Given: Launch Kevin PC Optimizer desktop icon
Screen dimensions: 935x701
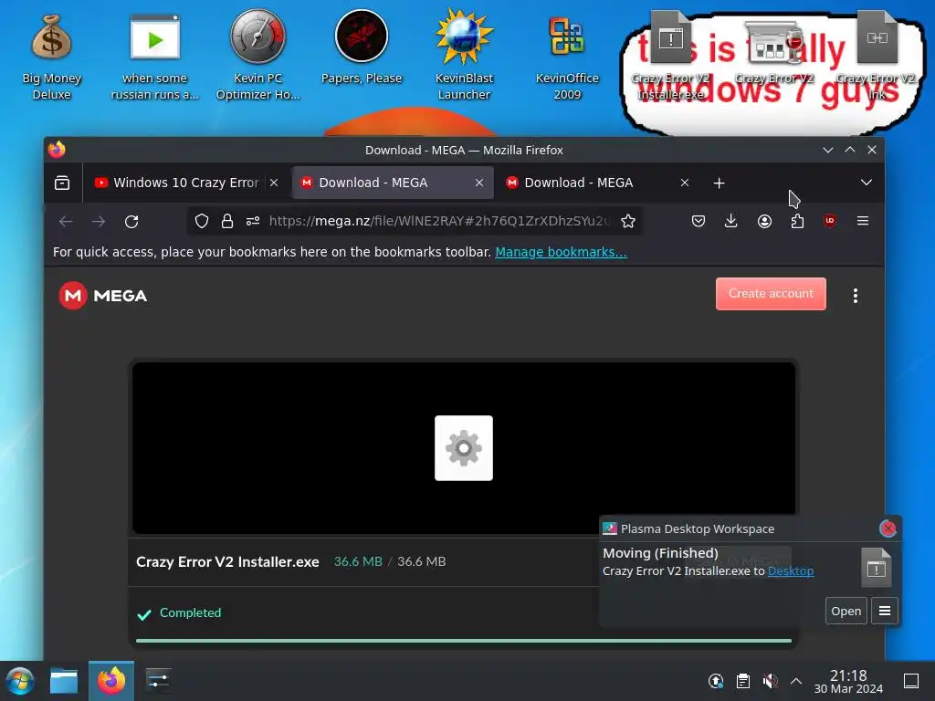Looking at the screenshot, I should [x=257, y=57].
